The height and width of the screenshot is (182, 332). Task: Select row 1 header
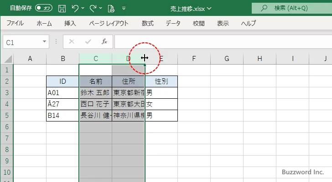click(x=7, y=70)
